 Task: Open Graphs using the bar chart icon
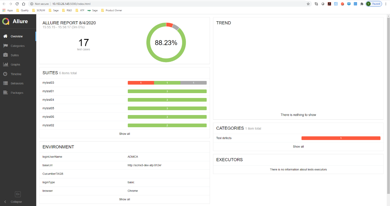pyautogui.click(x=5, y=65)
